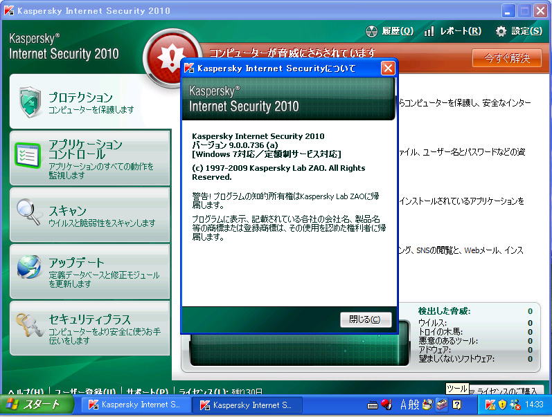The image size is (552, 417).
Task: Click the レポート bar chart icon
Action: click(x=429, y=31)
